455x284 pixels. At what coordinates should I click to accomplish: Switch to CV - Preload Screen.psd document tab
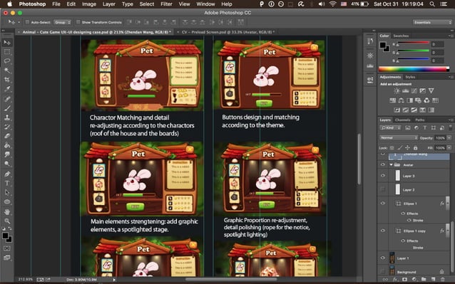coord(227,32)
